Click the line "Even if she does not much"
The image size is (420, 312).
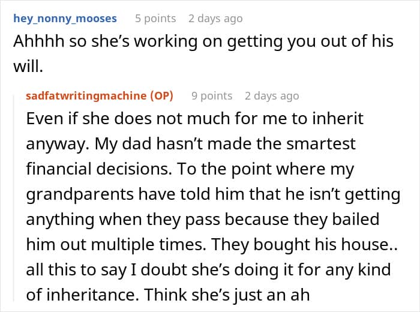194,118
